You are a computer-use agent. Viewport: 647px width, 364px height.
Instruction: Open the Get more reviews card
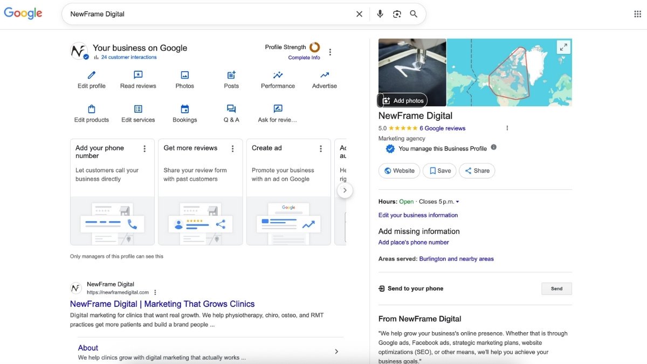[200, 192]
